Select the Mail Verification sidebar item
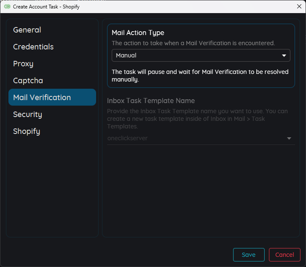 (42, 98)
